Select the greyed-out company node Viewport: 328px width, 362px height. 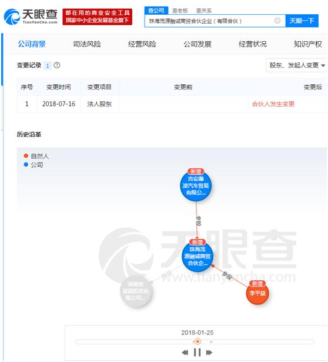coord(136,291)
